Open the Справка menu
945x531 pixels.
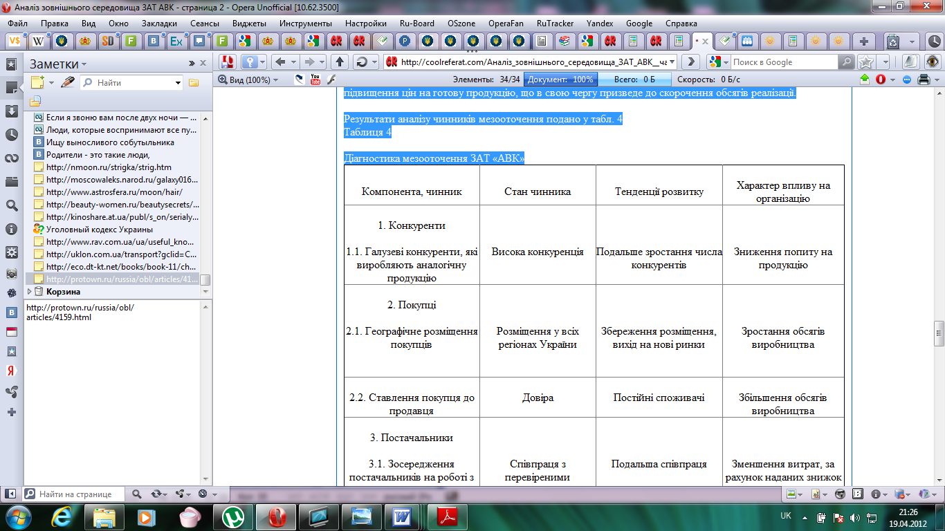pyautogui.click(x=681, y=23)
